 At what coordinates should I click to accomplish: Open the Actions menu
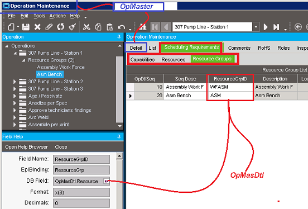(57, 16)
